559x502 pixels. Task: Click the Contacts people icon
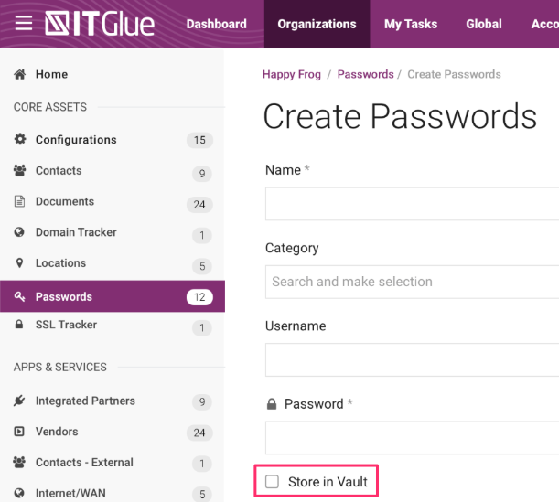pyautogui.click(x=20, y=171)
